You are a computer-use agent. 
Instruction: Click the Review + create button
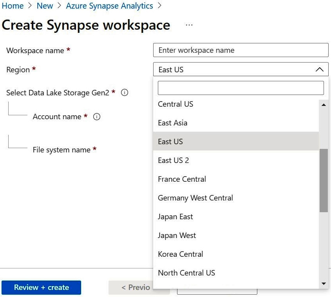click(42, 288)
